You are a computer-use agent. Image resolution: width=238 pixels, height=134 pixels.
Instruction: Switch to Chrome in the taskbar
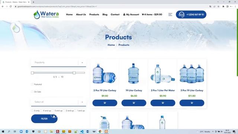100,131
